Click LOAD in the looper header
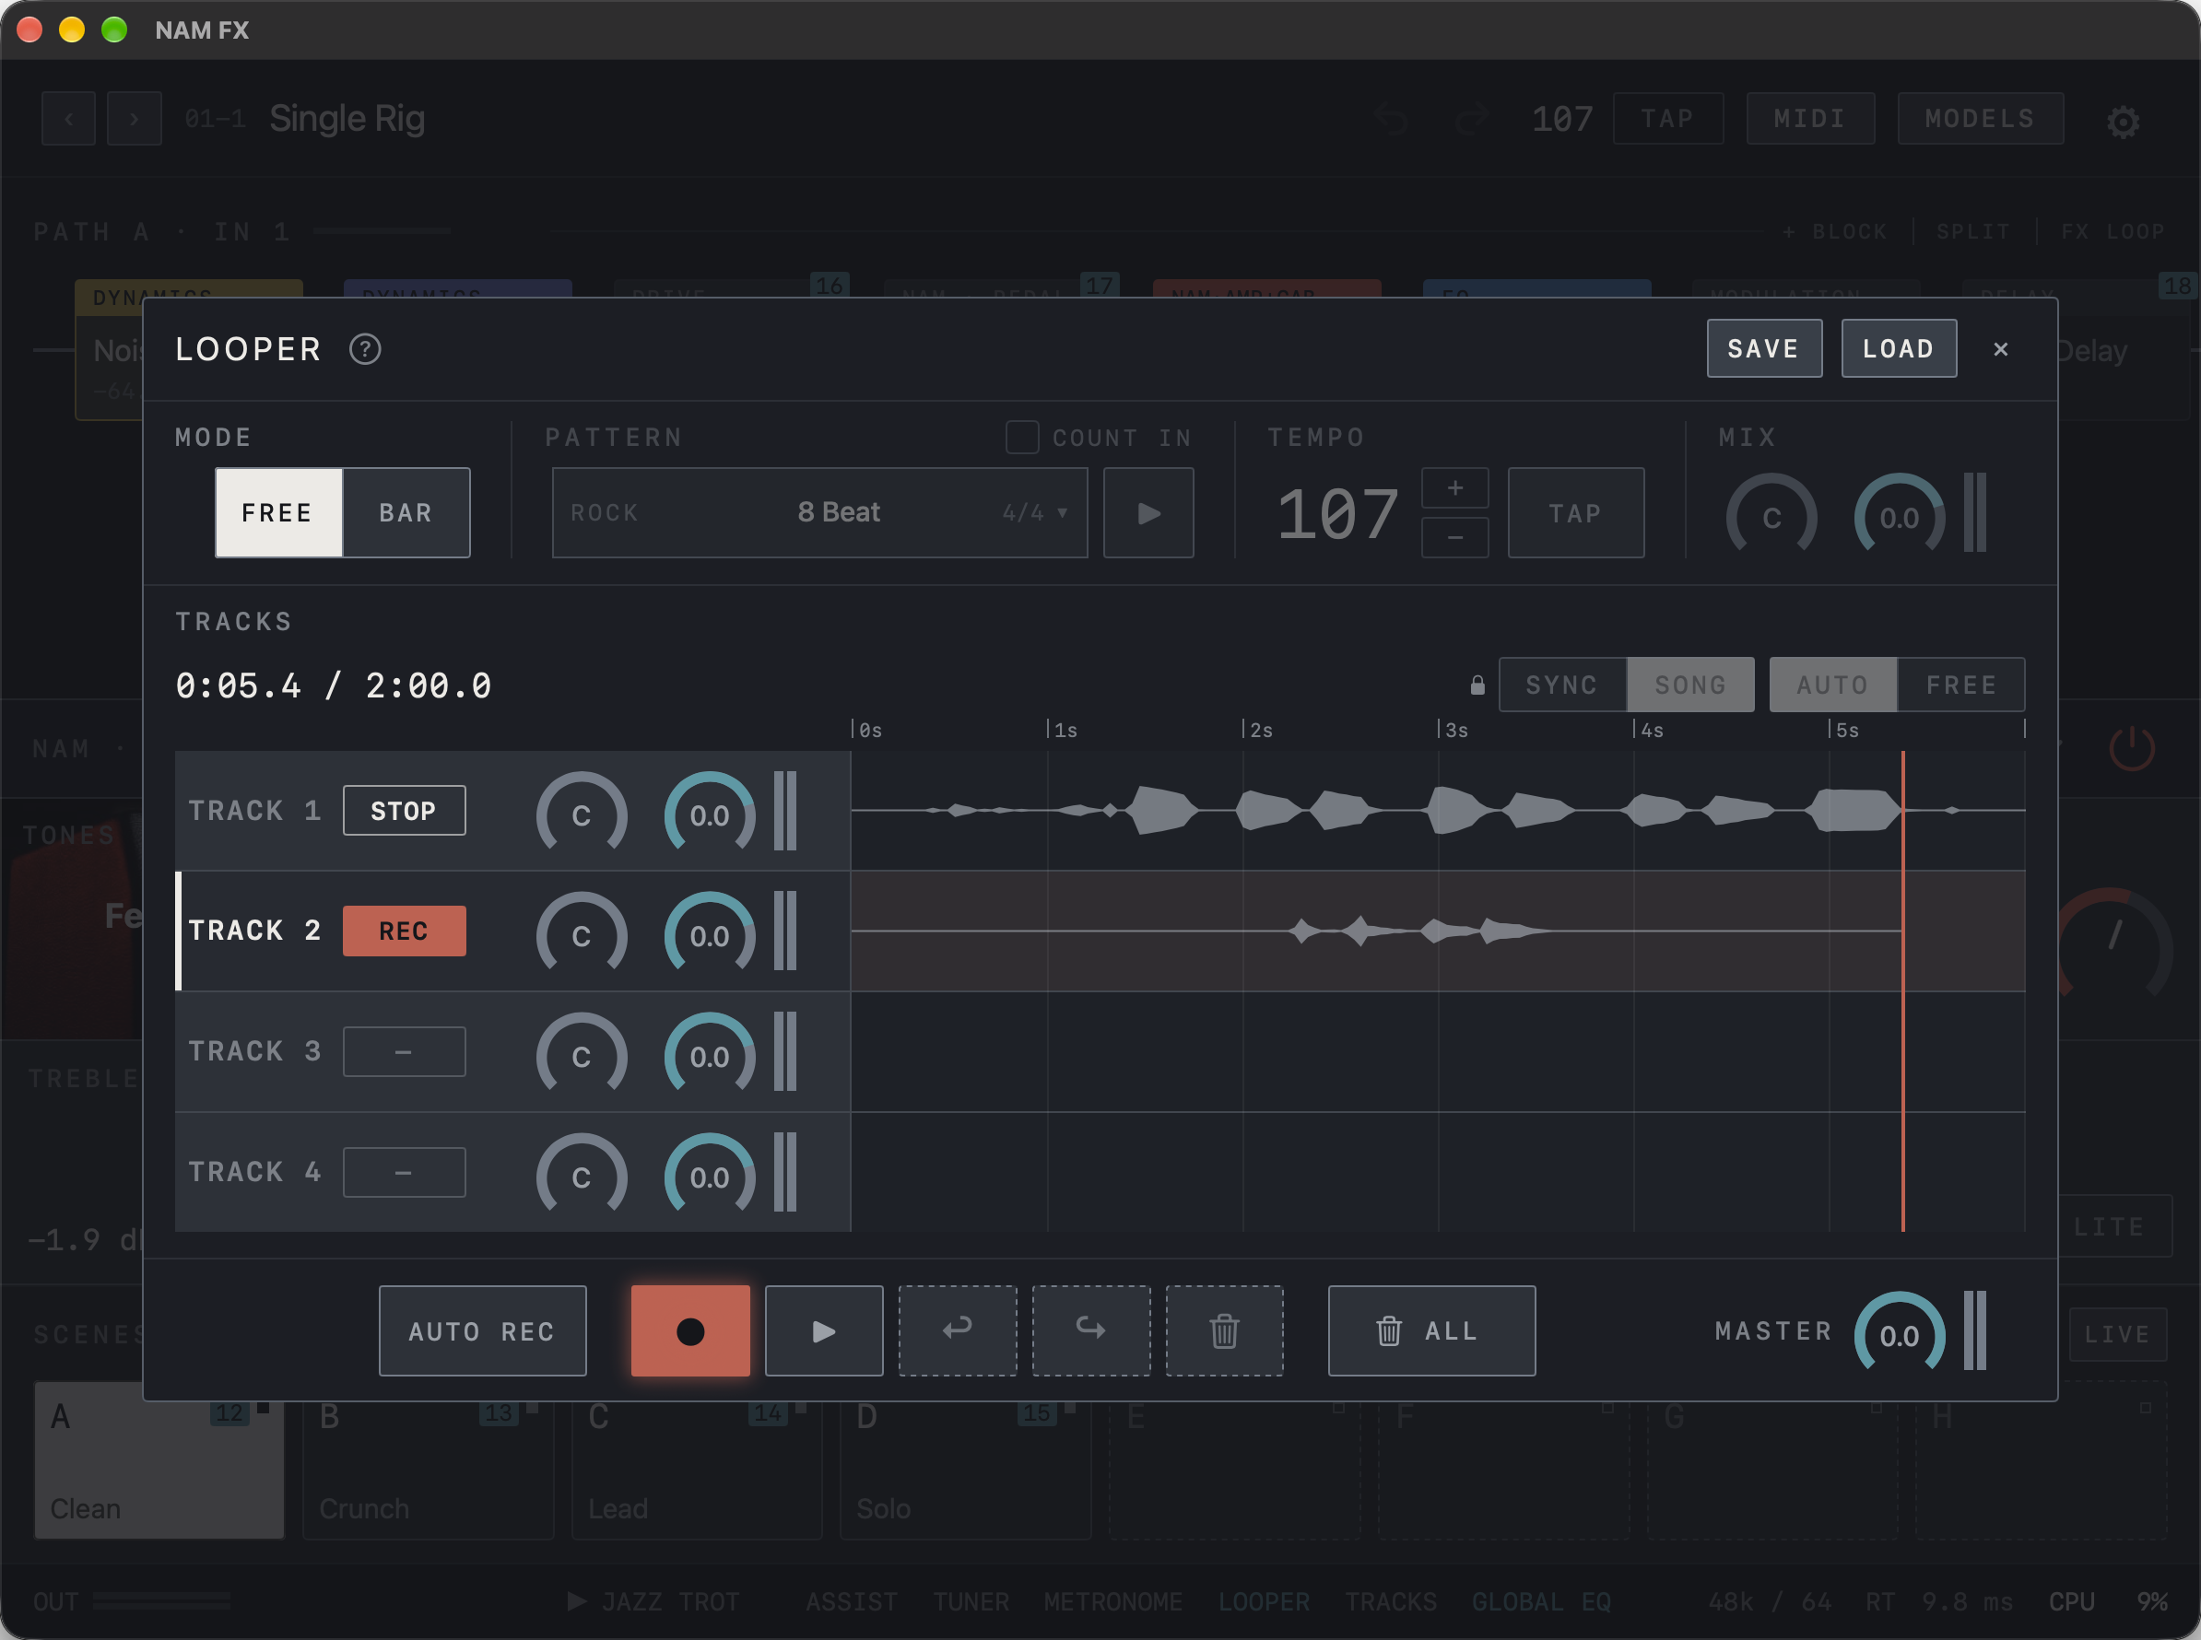This screenshot has width=2201, height=1640. [x=1898, y=348]
